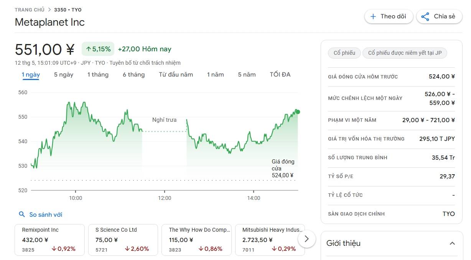Open the Remixpoint Inc comparison card

49,240
